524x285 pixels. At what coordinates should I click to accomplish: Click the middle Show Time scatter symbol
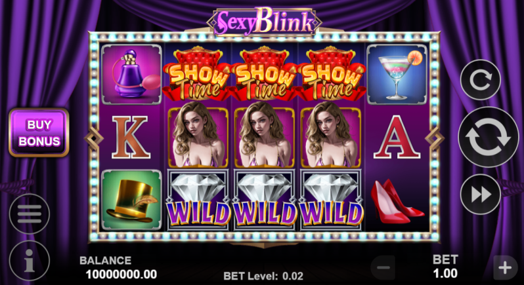point(264,74)
